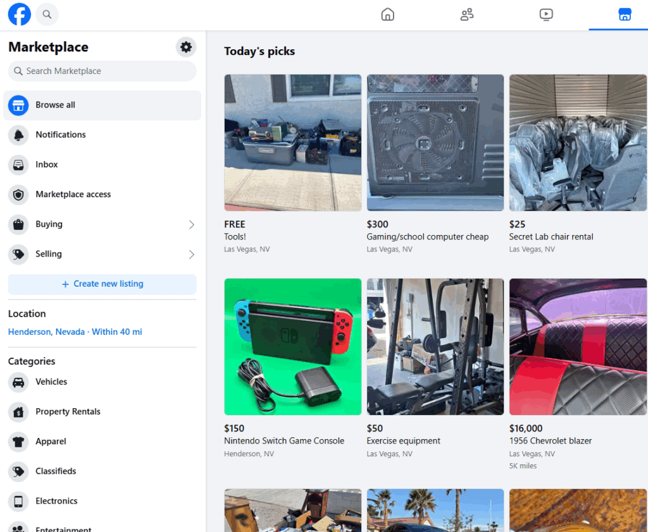The image size is (648, 532).
Task: Click the Apparel t-shirt icon
Action: pos(18,442)
